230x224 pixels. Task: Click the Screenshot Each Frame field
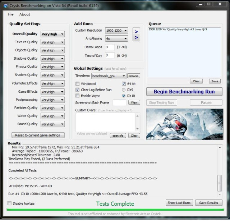[119, 102]
